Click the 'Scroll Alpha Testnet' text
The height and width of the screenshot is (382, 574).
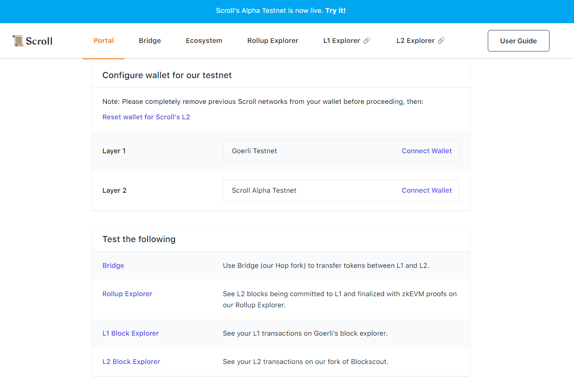pyautogui.click(x=264, y=191)
